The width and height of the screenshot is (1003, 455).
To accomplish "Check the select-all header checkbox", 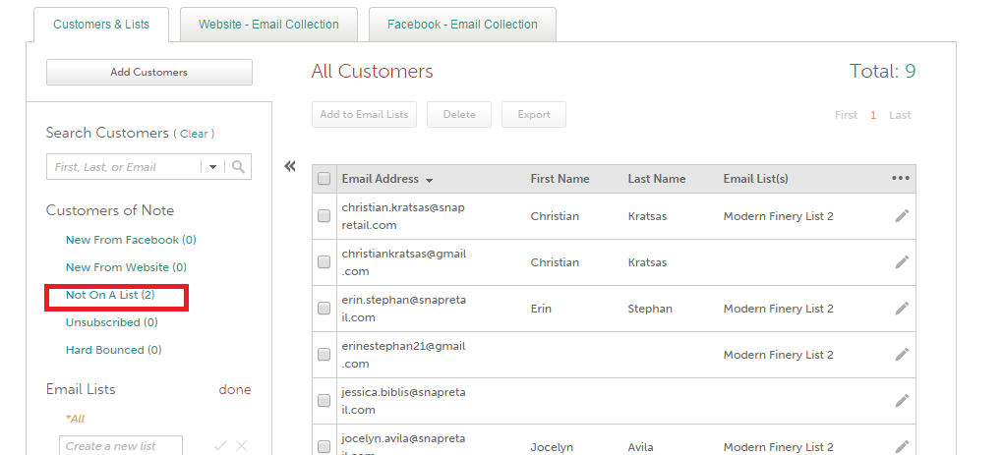I will tap(324, 179).
